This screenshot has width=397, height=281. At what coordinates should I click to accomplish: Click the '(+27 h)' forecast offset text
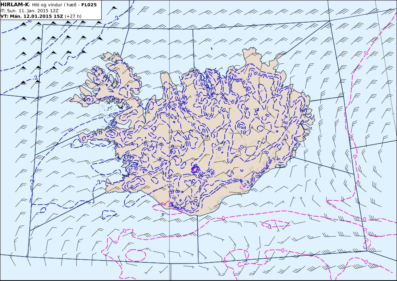[x=73, y=16]
